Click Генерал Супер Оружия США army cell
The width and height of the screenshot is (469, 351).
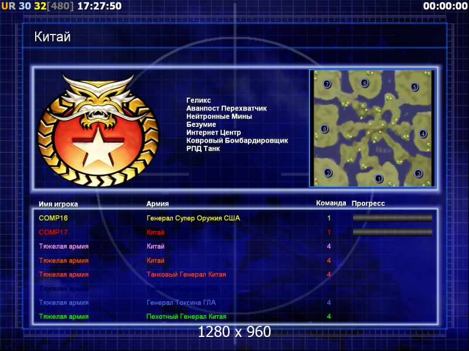click(193, 218)
